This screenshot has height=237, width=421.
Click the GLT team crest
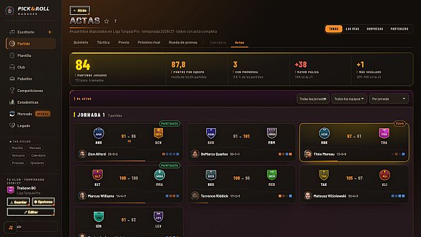[98, 175]
